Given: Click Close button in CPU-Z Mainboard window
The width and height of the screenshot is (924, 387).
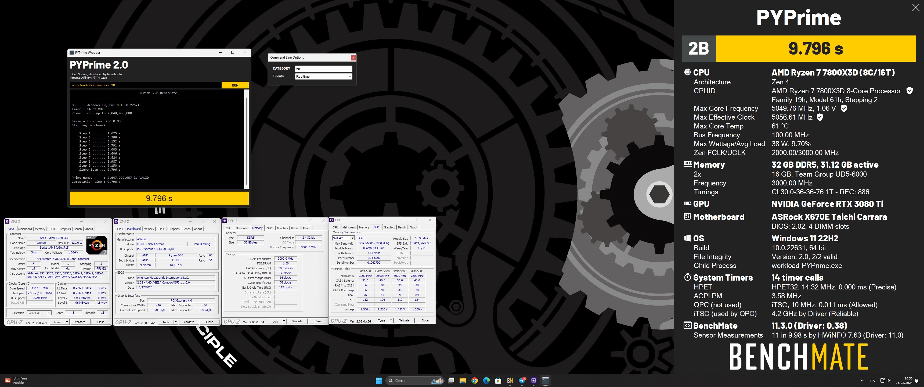Looking at the screenshot, I should pos(210,322).
